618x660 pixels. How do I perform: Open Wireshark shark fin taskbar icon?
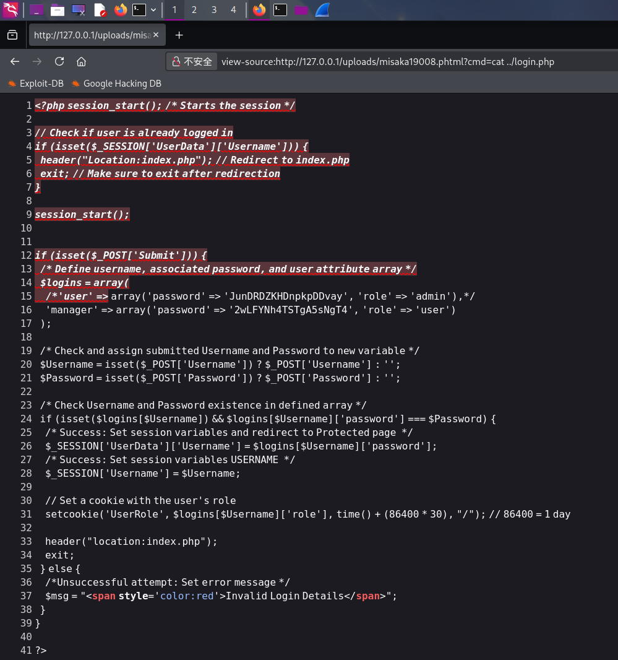[322, 10]
